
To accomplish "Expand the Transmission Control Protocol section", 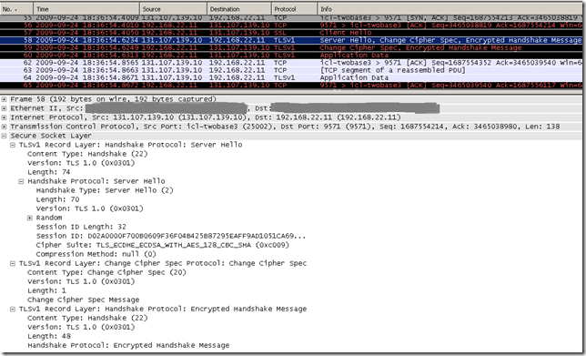I will click(5, 127).
